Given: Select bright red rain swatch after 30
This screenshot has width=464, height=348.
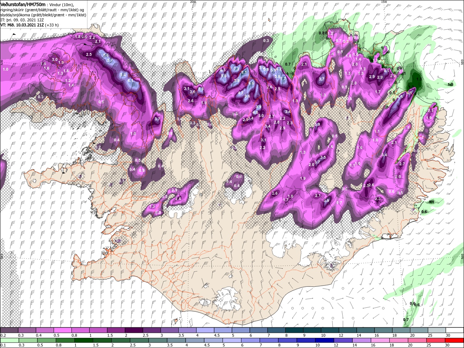Looking at the screenshot, I should point(454,340).
